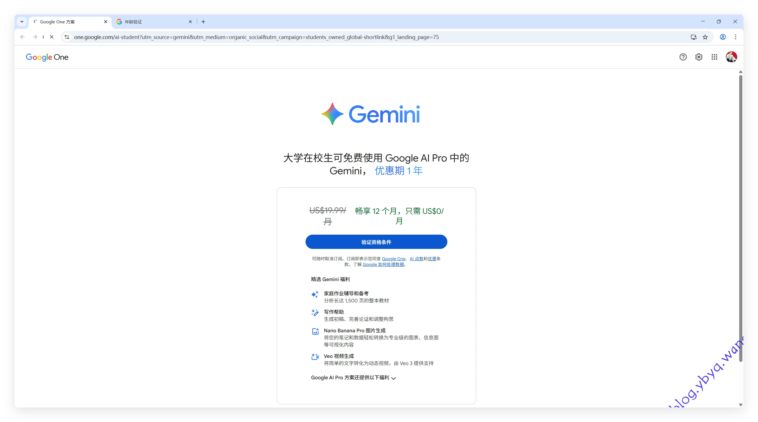Open Google 如何处理数据 link
758x422 pixels.
coord(383,264)
